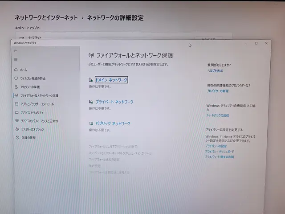Image resolution: width=285 pixels, height=214 pixels.
Task: Open デバイスのパフォーマンスと正常性 heart item
Action: point(37,121)
